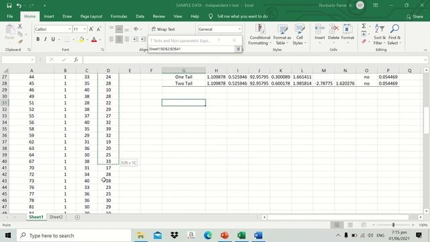
Task: Open the Font Color dropdown arrow
Action: point(100,40)
